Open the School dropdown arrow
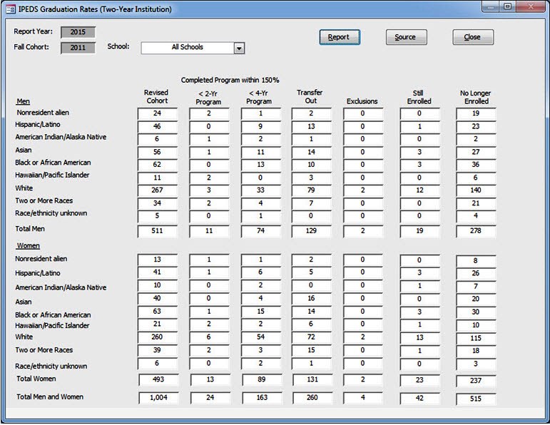This screenshot has height=425, width=550. (239, 48)
